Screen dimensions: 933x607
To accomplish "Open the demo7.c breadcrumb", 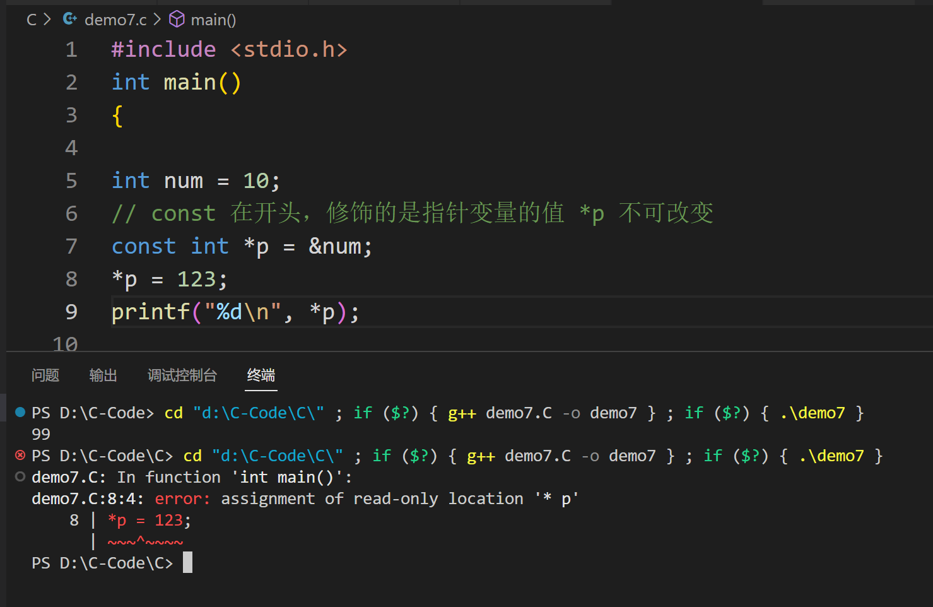I will 115,20.
